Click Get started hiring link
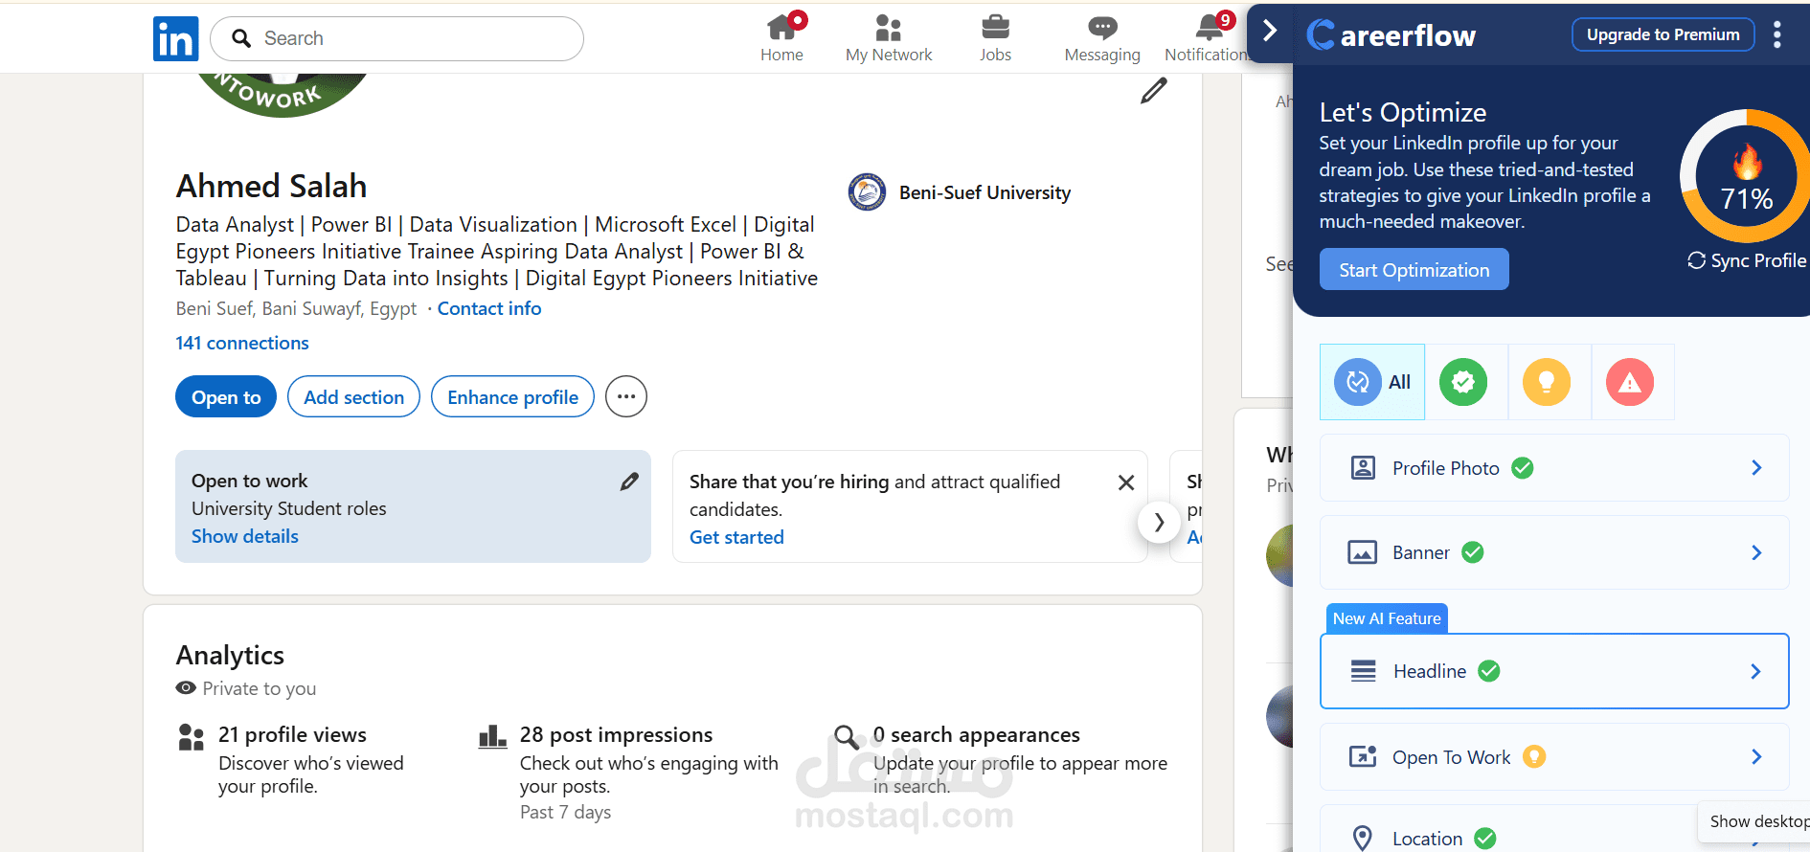This screenshot has width=1810, height=852. (736, 537)
